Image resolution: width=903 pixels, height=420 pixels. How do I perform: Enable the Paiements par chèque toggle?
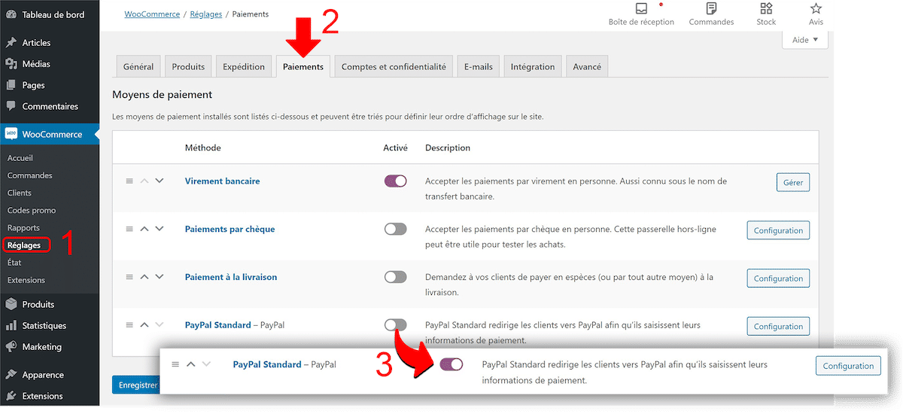click(395, 230)
